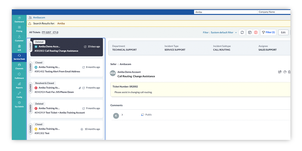Select ticket #EM2919 Test Ticket = Amiba Training Account
Viewport: 302px width, 151px height.
(x=67, y=109)
